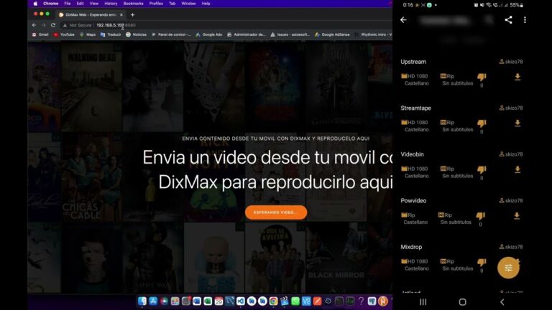Dislike the Mixdrop link with thumbs-down
The image size is (552, 310).
pyautogui.click(x=482, y=262)
